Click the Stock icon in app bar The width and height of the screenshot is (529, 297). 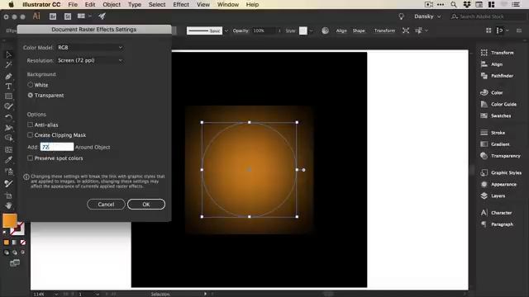(x=68, y=16)
